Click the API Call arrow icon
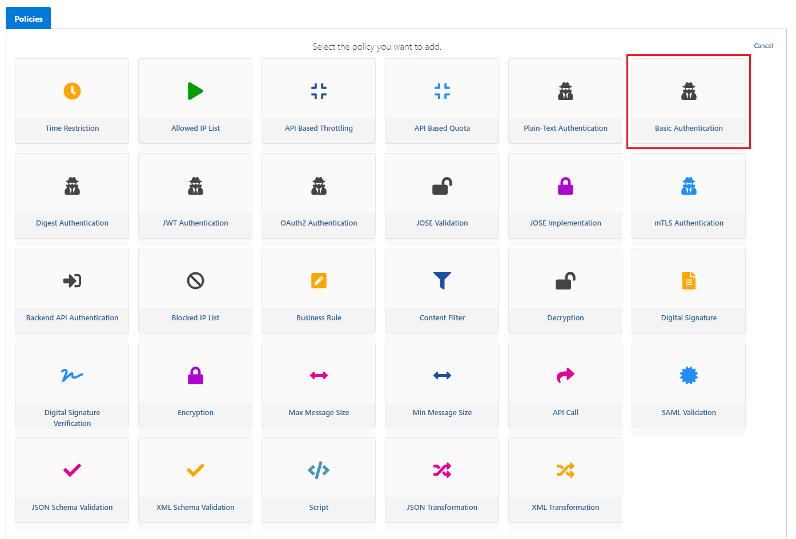This screenshot has height=539, width=796. [565, 375]
